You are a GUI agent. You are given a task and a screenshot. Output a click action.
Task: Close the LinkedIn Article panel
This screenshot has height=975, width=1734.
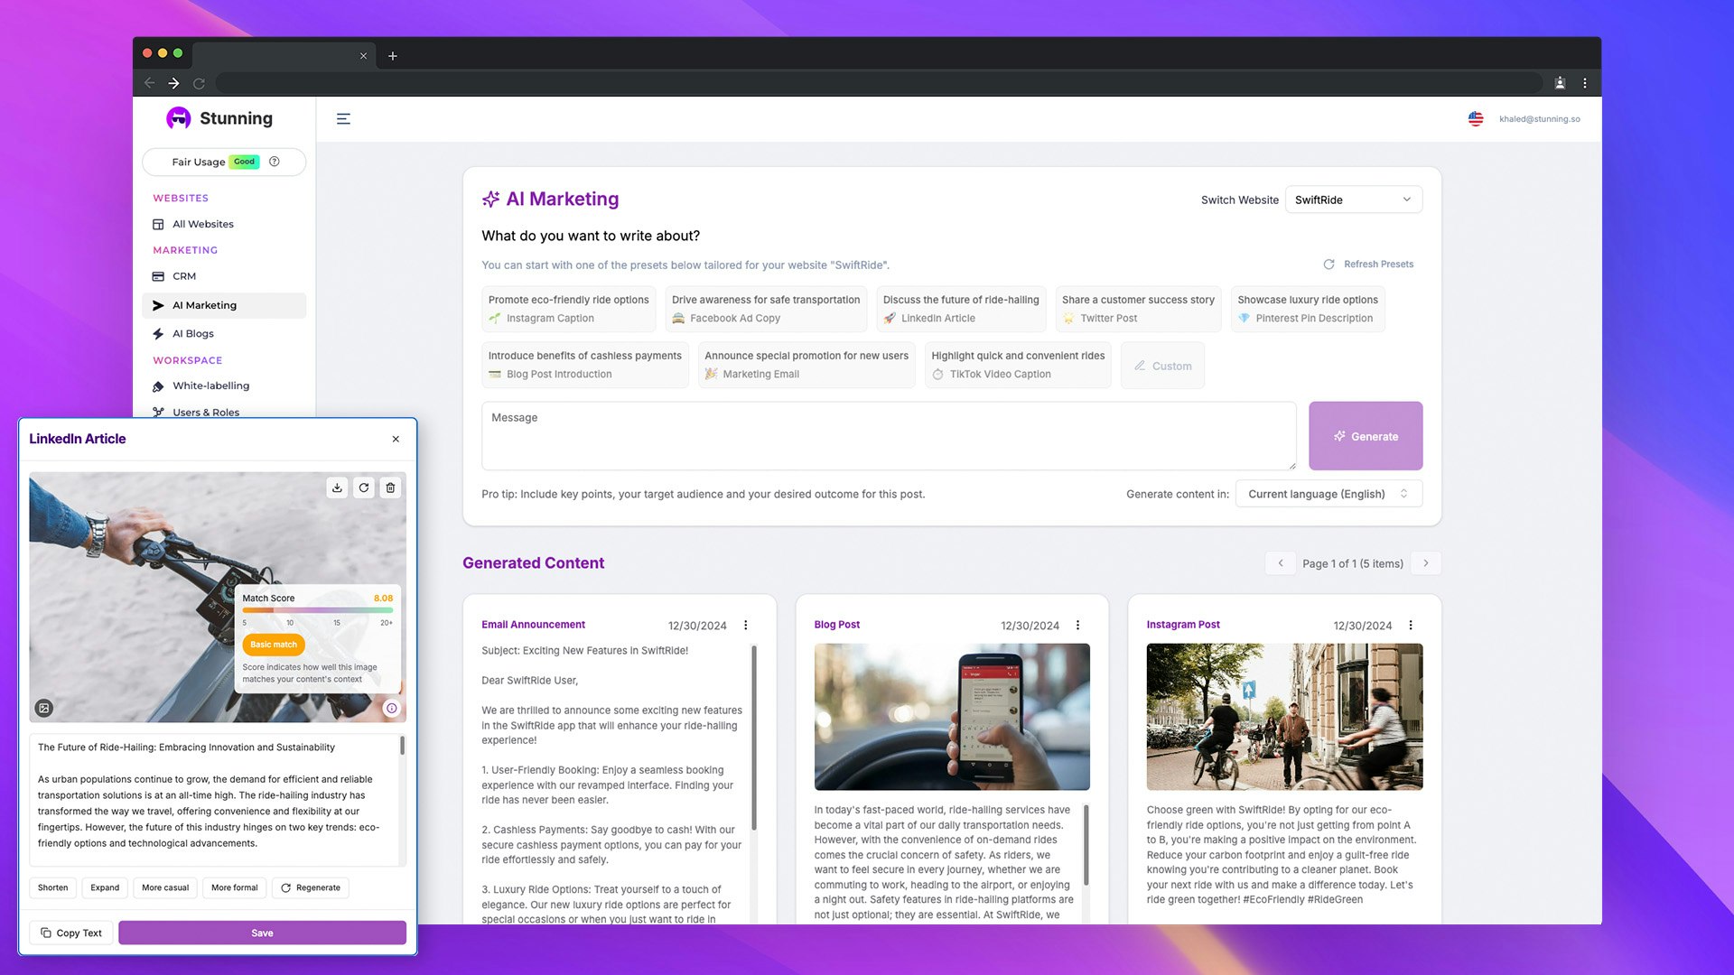(x=396, y=439)
